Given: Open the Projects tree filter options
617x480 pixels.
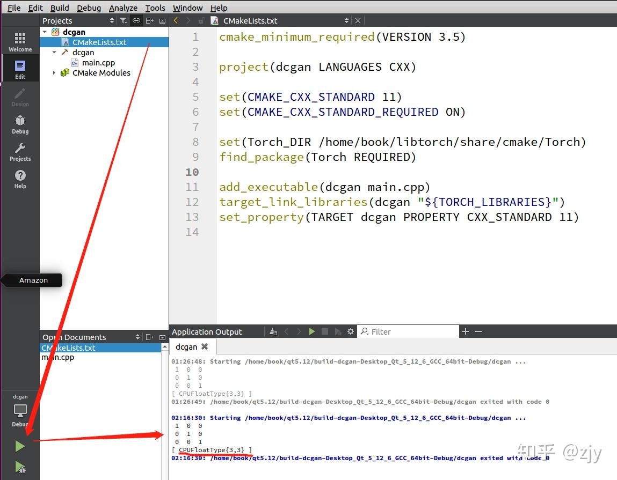Looking at the screenshot, I should tap(124, 20).
